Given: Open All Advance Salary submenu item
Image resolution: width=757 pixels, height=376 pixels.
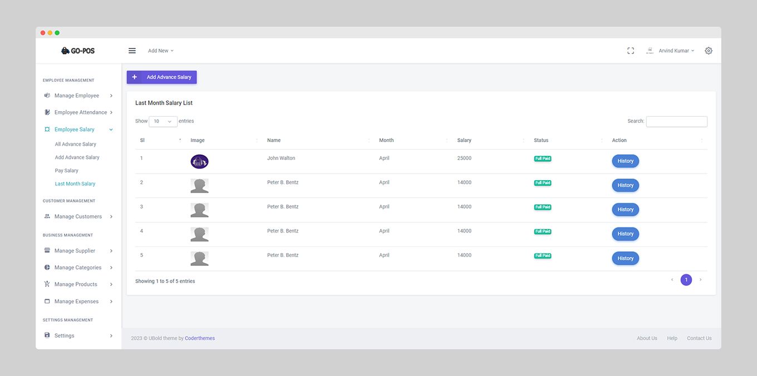Looking at the screenshot, I should pyautogui.click(x=76, y=144).
